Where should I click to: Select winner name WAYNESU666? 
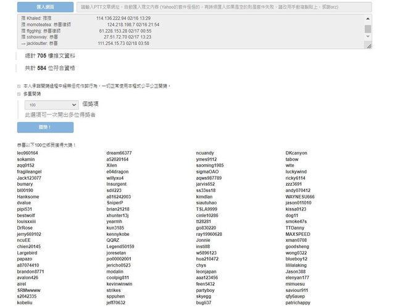point(300,196)
